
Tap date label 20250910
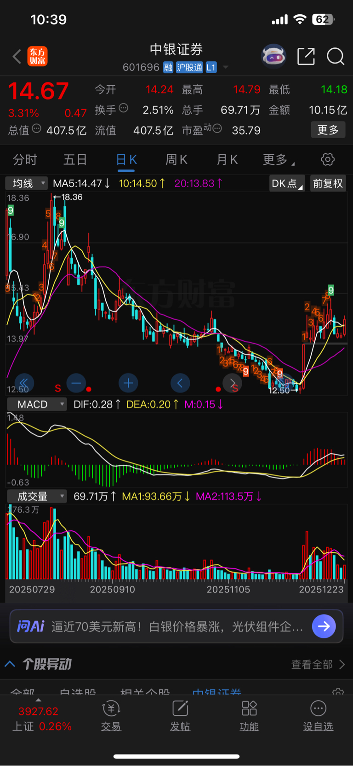pos(113,590)
